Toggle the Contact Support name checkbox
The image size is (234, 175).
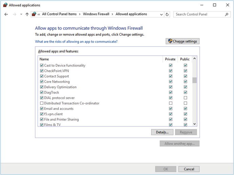pos(42,76)
